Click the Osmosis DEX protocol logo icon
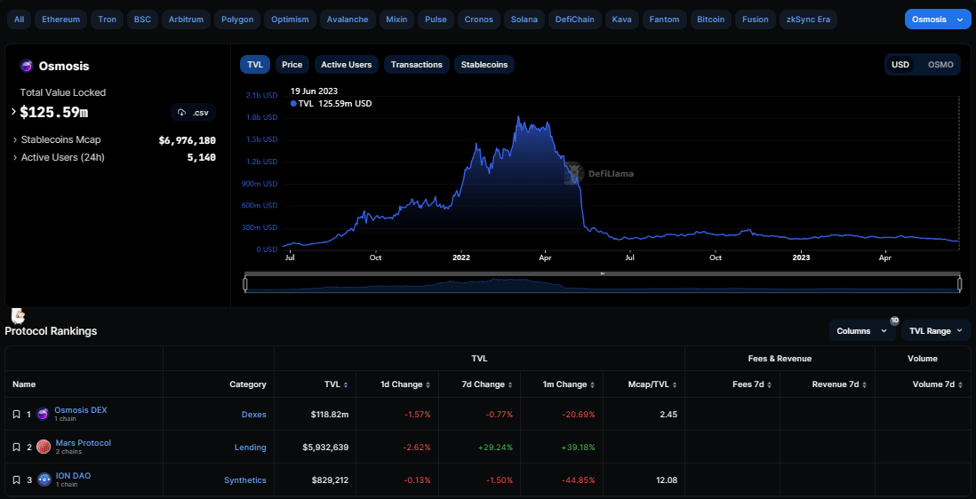 coord(43,414)
